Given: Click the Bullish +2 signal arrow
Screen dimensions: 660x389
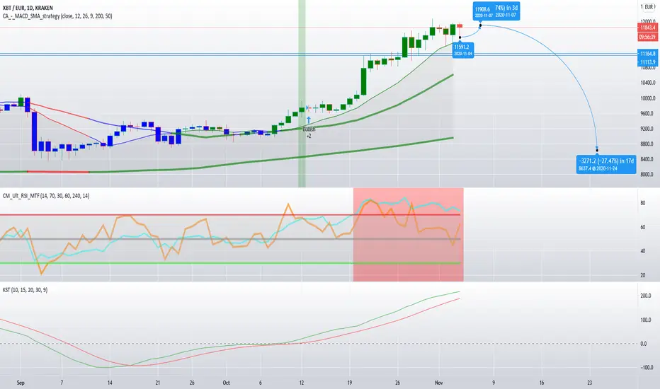Looking at the screenshot, I should (x=309, y=120).
